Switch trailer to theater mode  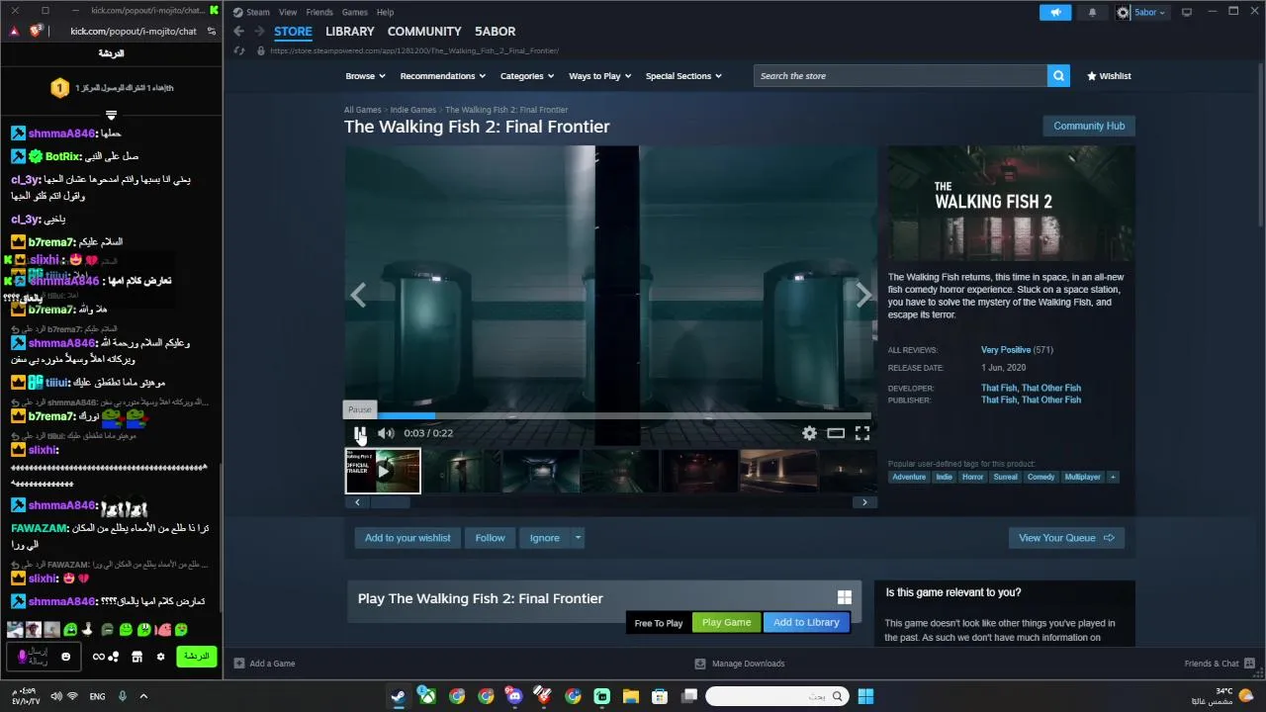[836, 433]
